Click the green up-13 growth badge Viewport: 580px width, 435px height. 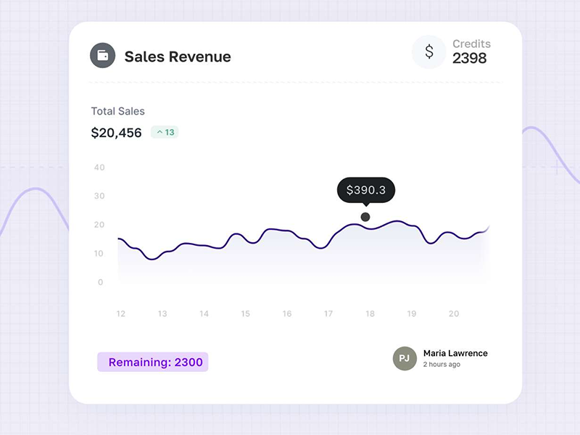tap(165, 132)
